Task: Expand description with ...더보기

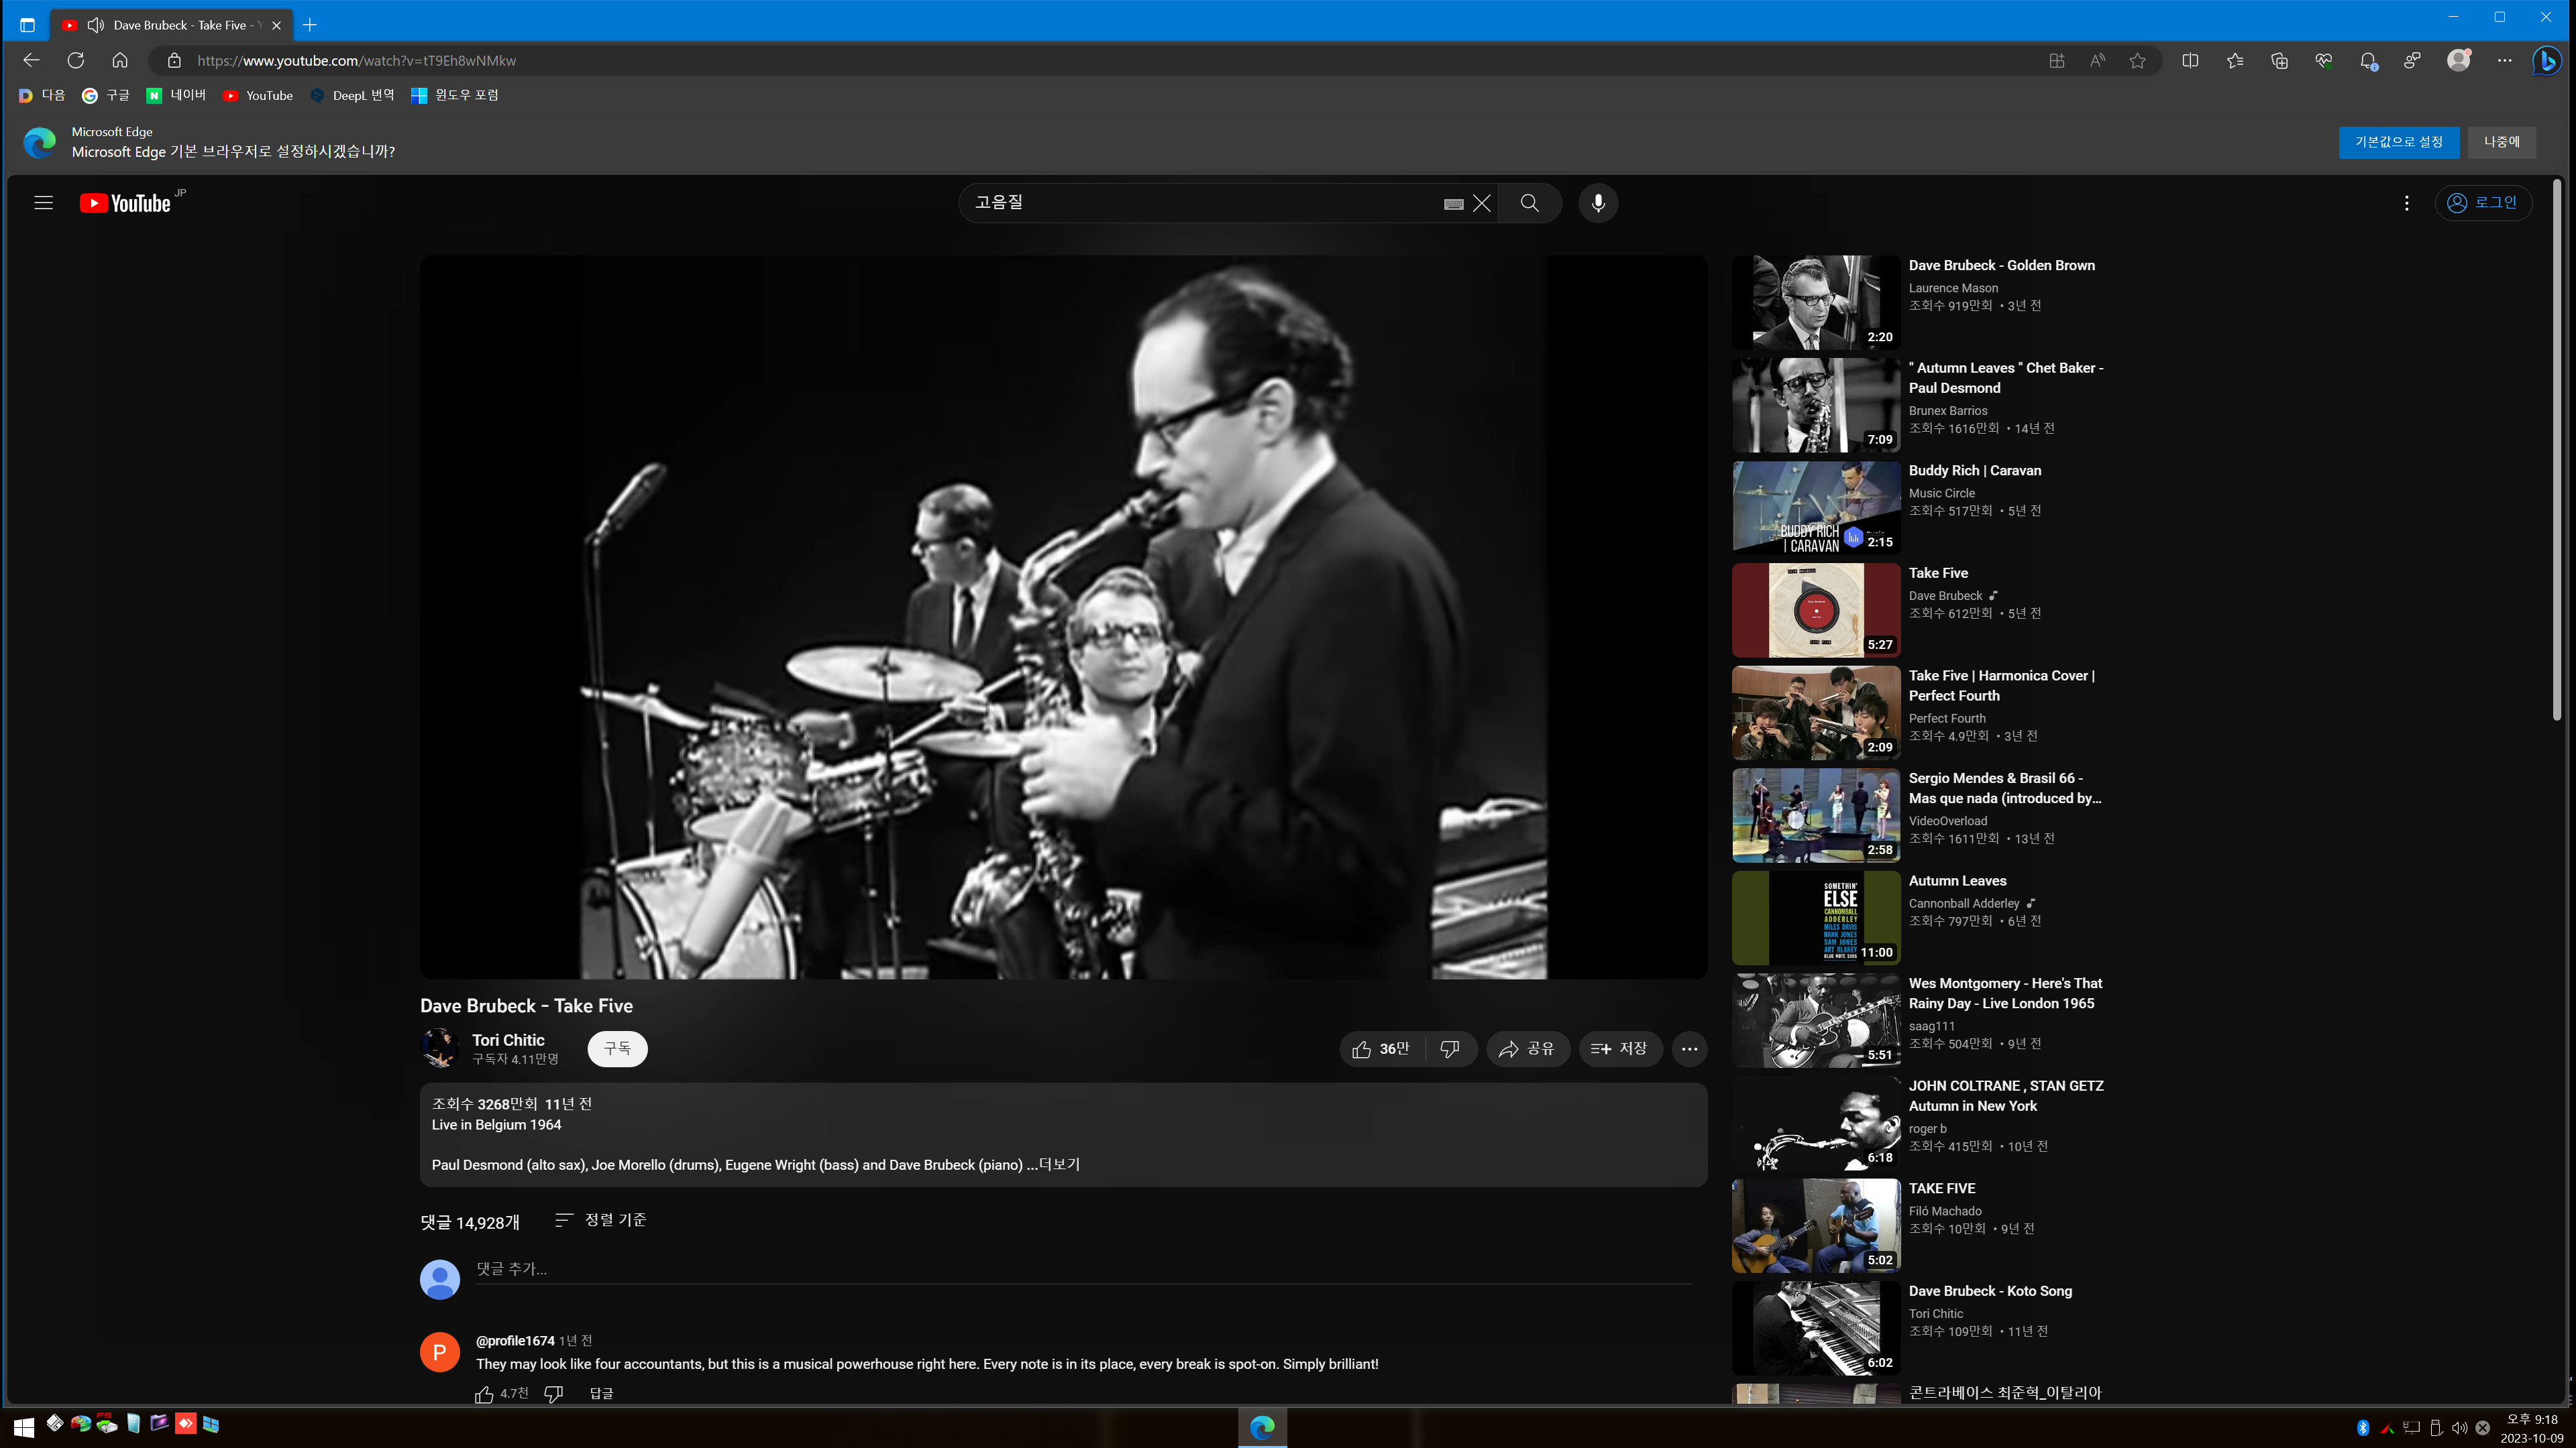Action: tap(1054, 1164)
